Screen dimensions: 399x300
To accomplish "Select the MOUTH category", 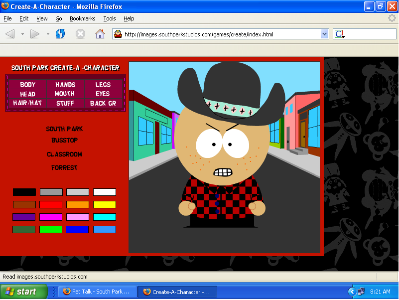I will tap(65, 94).
